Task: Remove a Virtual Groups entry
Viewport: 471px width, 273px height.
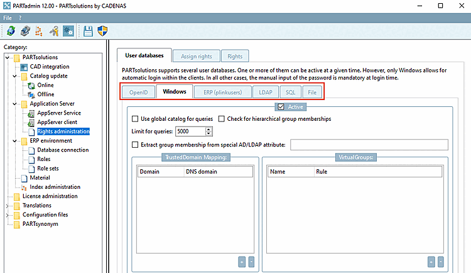Action: click(x=441, y=262)
